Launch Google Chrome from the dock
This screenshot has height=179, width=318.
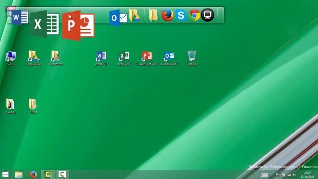coord(194,15)
